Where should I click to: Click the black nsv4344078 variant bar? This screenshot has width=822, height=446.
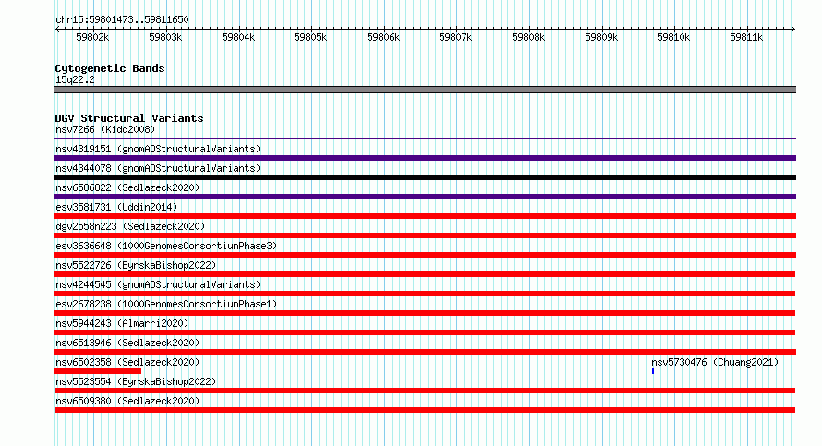click(x=425, y=177)
